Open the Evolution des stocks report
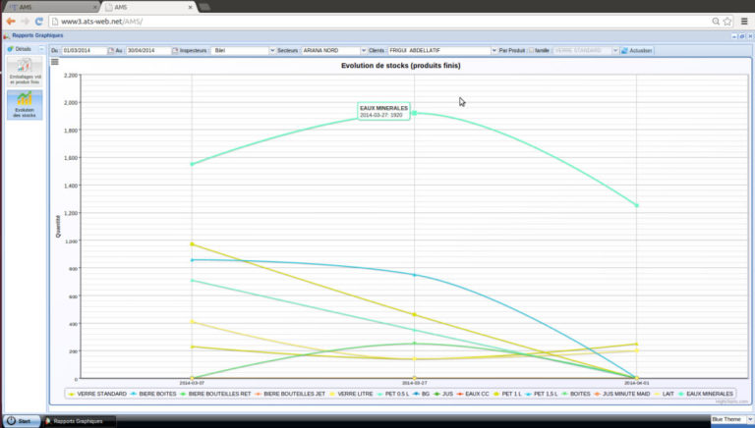755x428 pixels. 25,105
